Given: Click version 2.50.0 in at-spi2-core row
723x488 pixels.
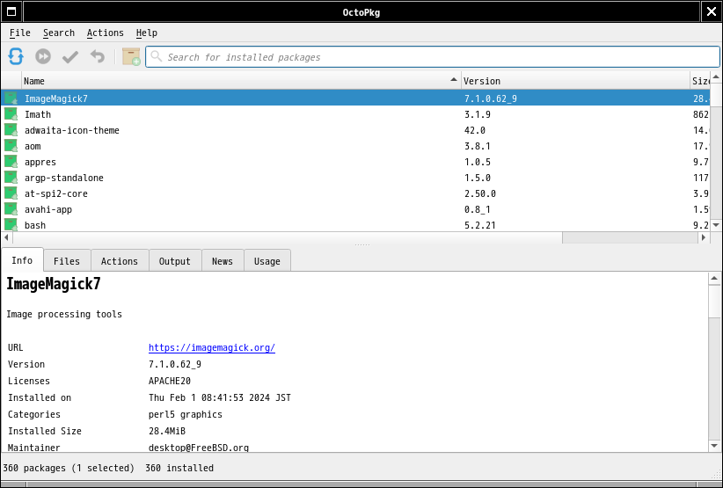Looking at the screenshot, I should tap(479, 193).
